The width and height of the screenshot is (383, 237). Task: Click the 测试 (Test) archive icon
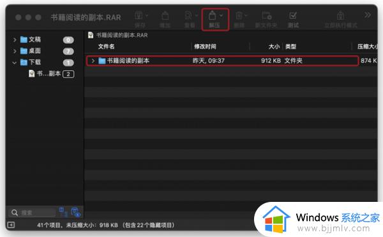[x=292, y=15]
